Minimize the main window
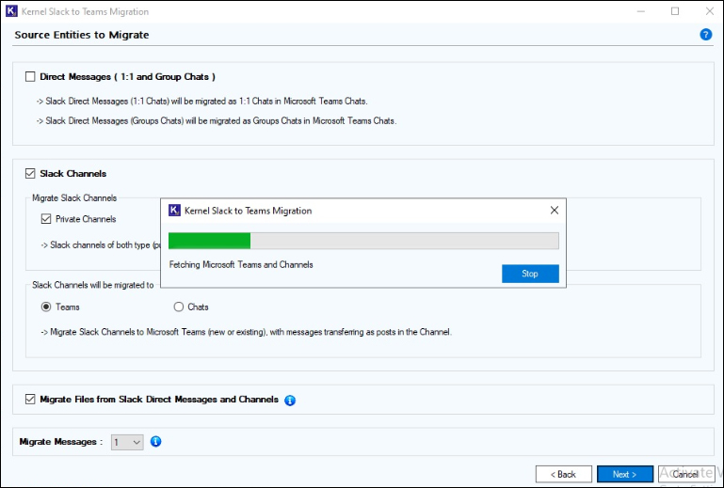Viewport: 724px width, 488px height. 641,11
